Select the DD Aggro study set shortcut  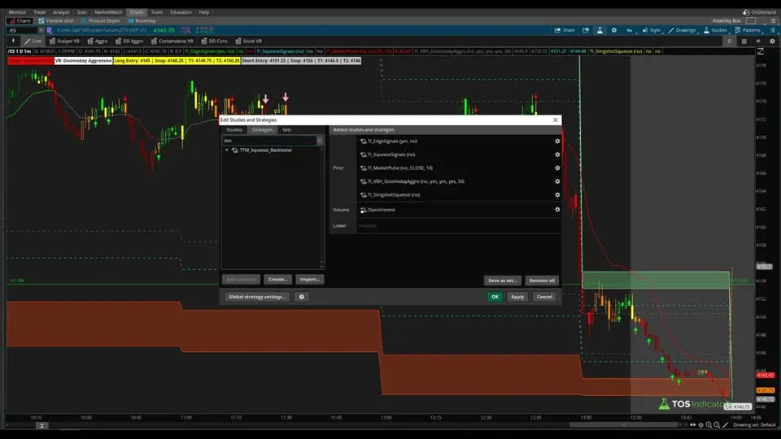click(129, 41)
